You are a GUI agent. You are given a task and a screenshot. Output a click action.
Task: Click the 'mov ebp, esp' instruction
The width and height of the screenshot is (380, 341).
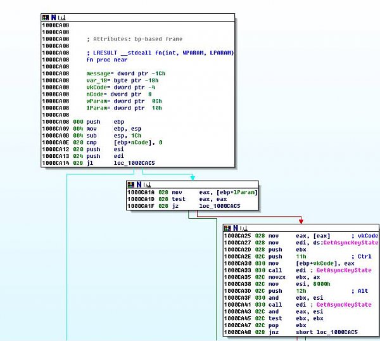pos(113,129)
